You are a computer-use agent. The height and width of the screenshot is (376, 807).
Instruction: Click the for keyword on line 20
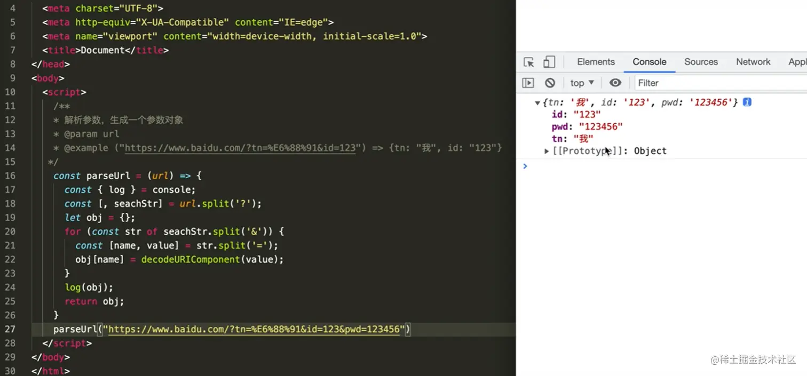73,231
